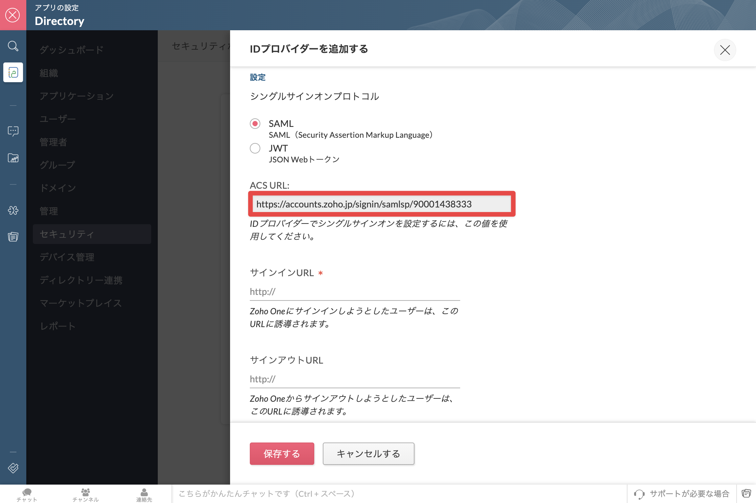Open the チャンネル icon in bottom bar
This screenshot has height=503, width=756.
coord(85,495)
